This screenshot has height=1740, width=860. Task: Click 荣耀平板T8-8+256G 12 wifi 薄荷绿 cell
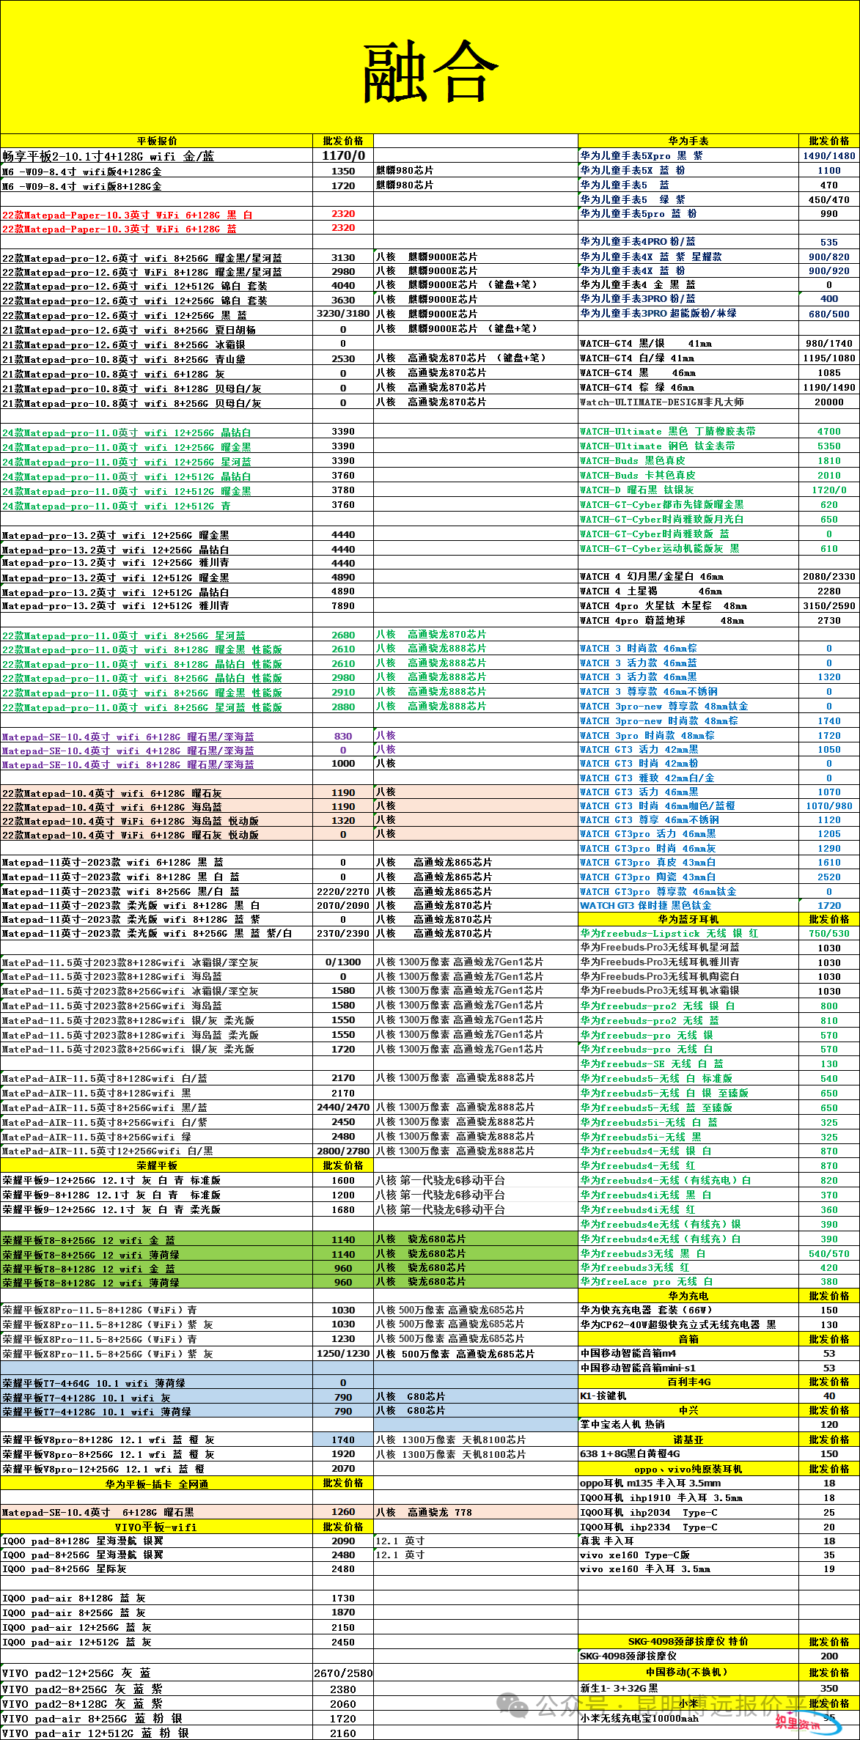pyautogui.click(x=157, y=1254)
